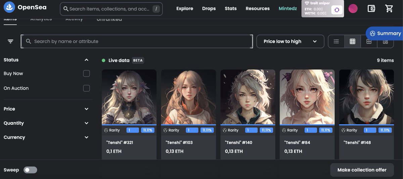Open the shopping cart icon

click(x=389, y=9)
